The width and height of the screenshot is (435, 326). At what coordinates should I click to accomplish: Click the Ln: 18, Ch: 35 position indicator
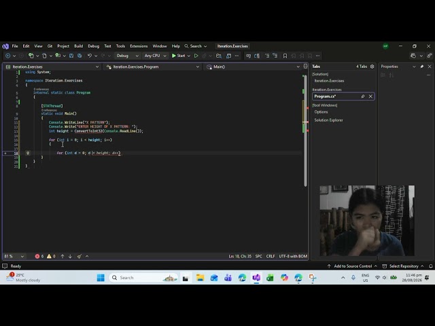(240, 256)
